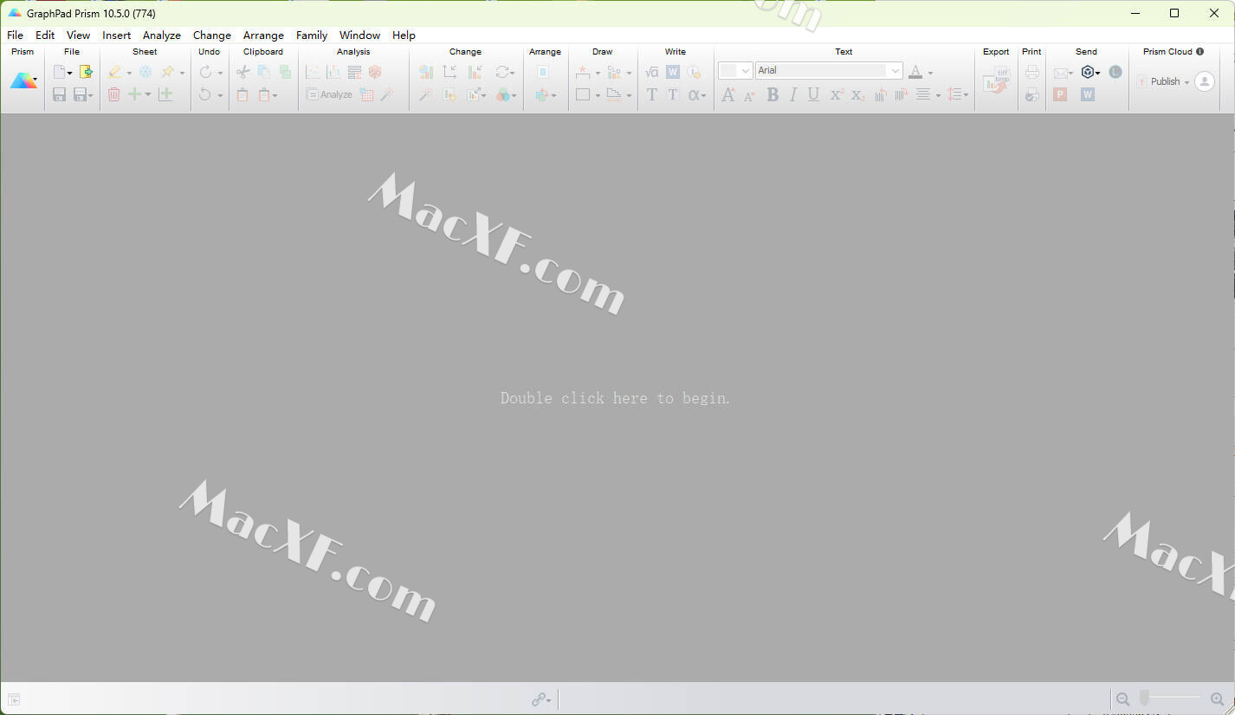Click the paste clipboard icon
1235x715 pixels.
(x=243, y=94)
